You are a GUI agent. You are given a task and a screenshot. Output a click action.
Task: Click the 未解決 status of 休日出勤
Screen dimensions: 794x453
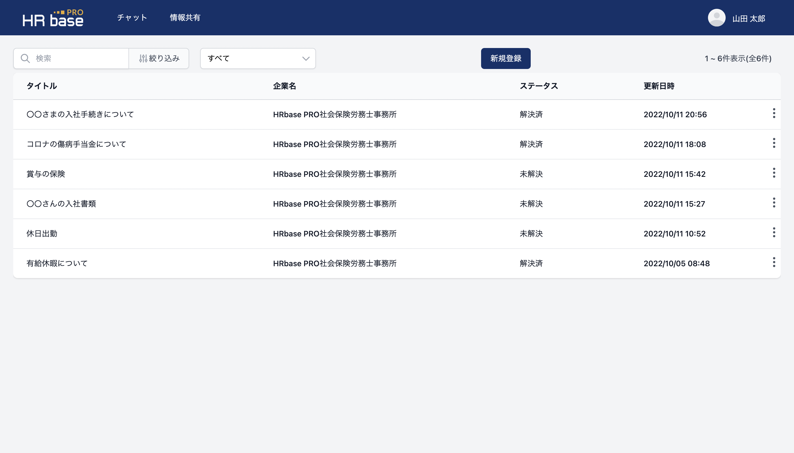(x=531, y=234)
